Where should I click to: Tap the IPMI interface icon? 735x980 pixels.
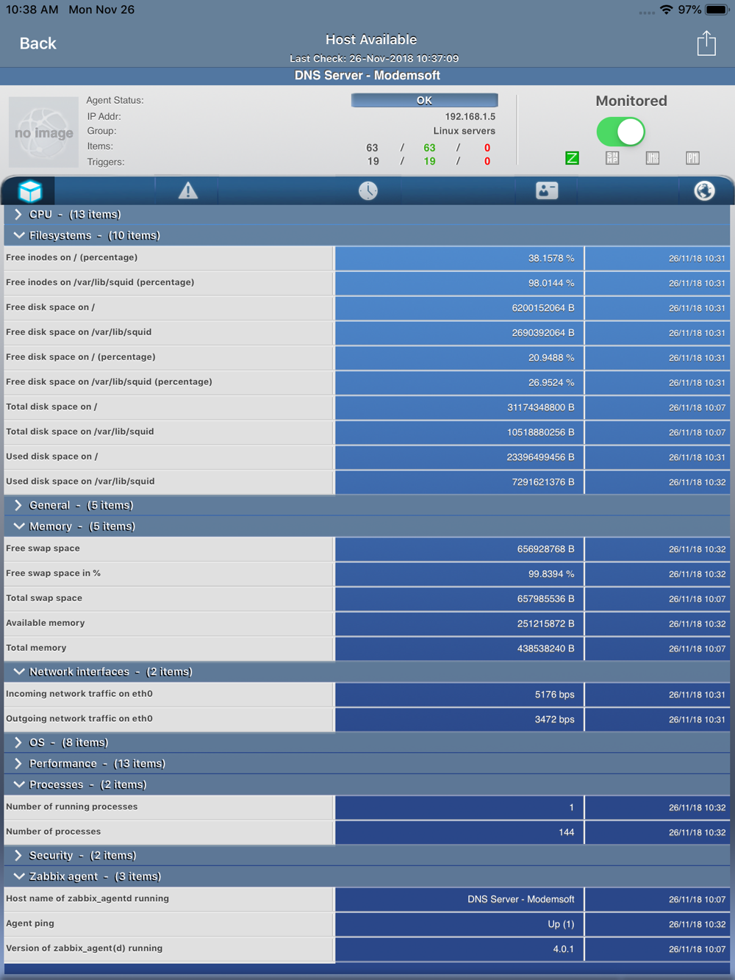click(692, 158)
